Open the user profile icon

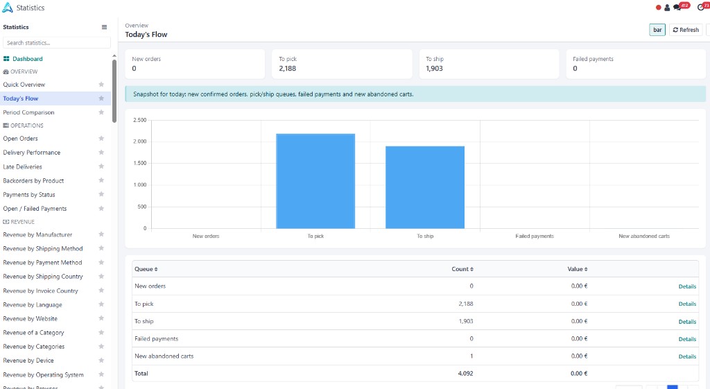point(667,7)
